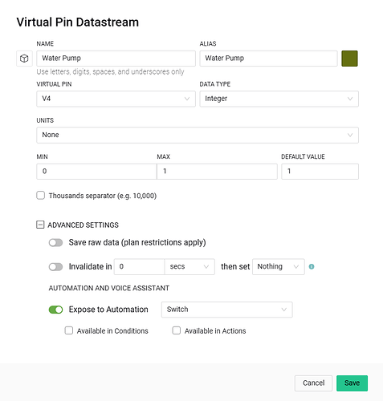Image resolution: width=383 pixels, height=401 pixels.
Task: Turn off Expose to Automation
Action: click(55, 310)
